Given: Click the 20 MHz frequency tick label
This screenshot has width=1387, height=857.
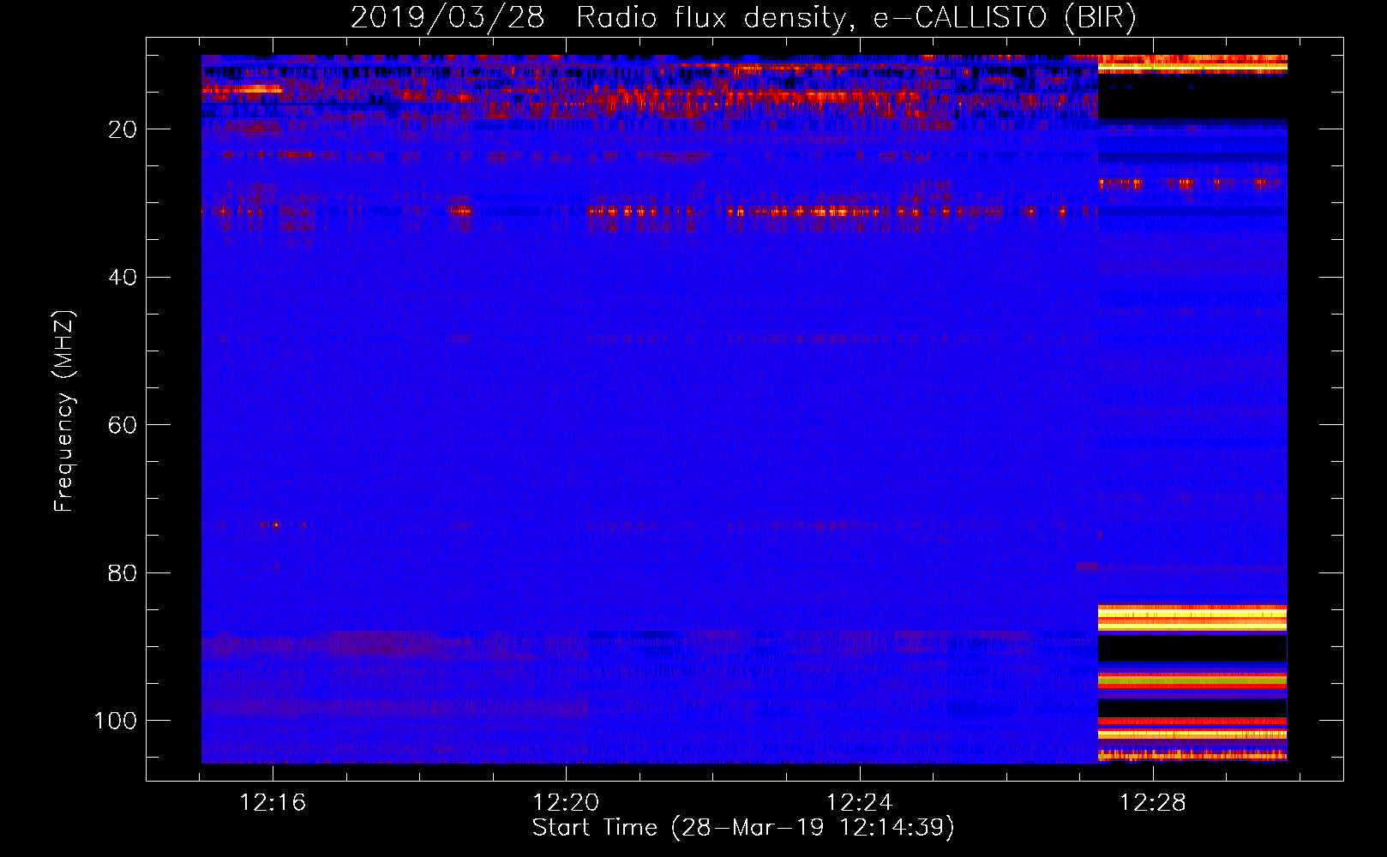Looking at the screenshot, I should [x=123, y=129].
